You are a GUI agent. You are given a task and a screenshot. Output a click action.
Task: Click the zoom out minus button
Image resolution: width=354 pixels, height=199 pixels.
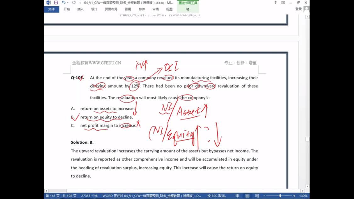264,196
